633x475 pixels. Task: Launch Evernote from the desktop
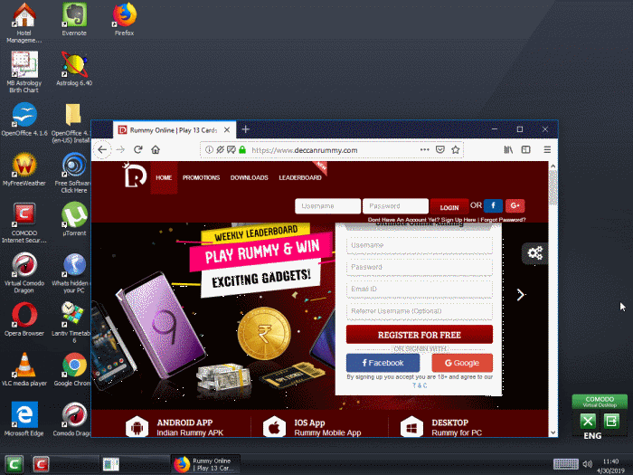tap(74, 20)
